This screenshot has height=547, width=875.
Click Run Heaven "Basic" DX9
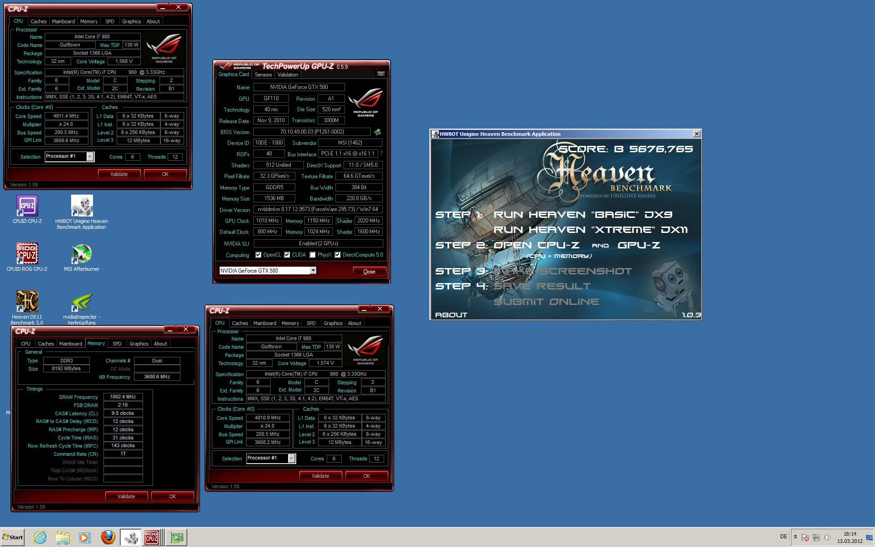(583, 215)
